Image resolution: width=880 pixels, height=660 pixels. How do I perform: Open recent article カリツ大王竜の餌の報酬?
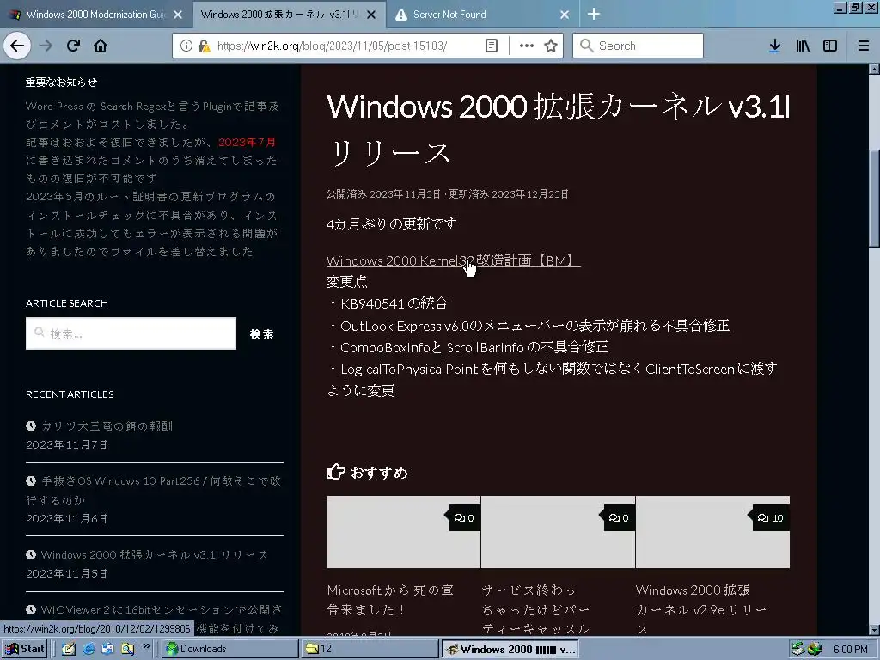pos(107,426)
